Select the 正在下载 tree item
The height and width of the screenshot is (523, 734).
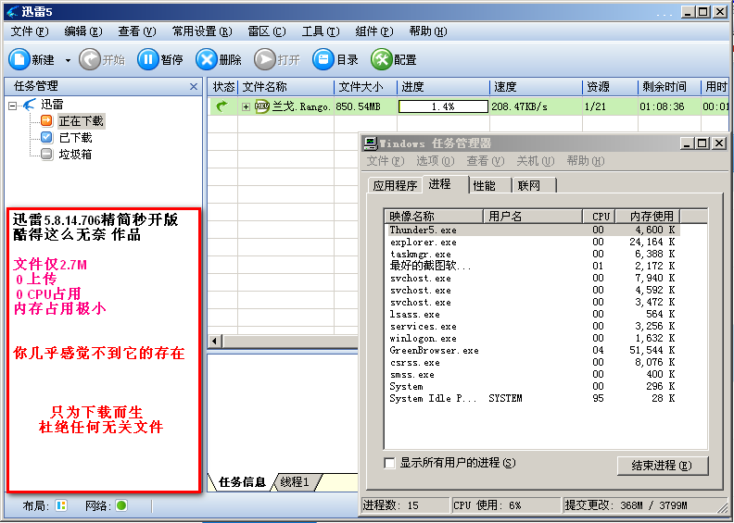(82, 121)
